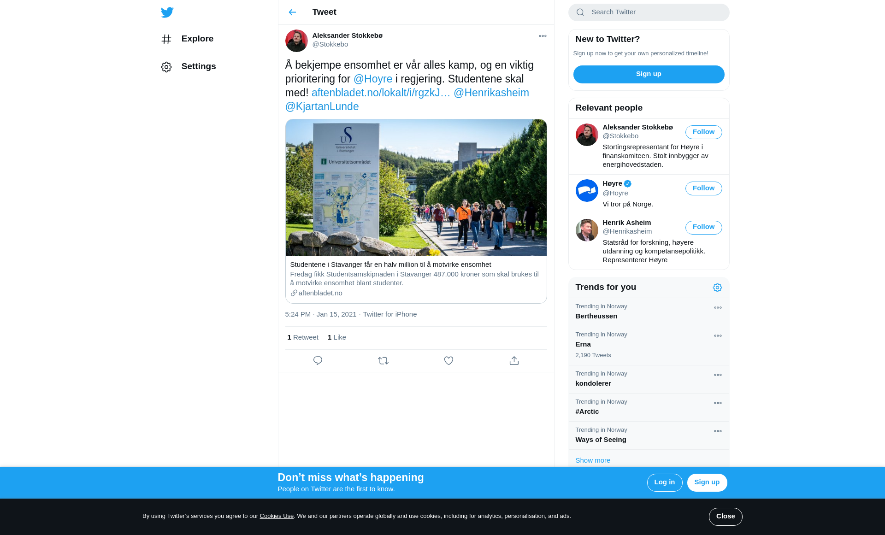This screenshot has height=535, width=885.
Task: Click the @KjartanLunde mention link
Action: (x=322, y=107)
